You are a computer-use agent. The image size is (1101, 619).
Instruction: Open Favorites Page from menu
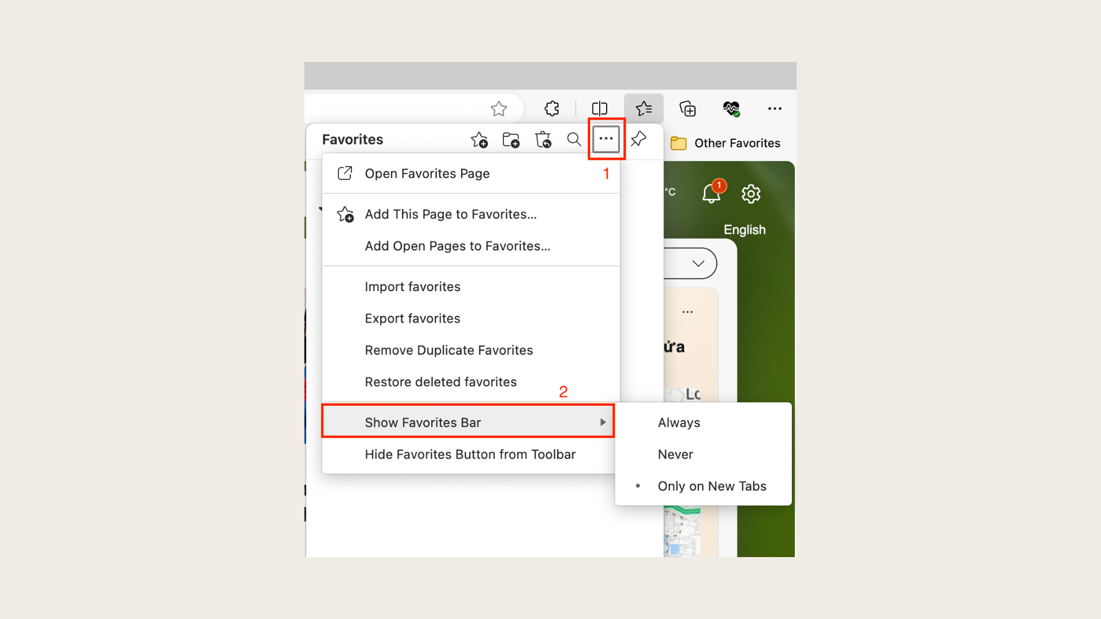(427, 173)
